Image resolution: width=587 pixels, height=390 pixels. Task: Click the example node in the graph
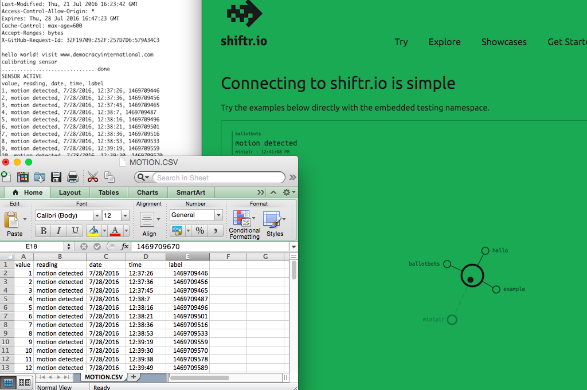pyautogui.click(x=496, y=289)
